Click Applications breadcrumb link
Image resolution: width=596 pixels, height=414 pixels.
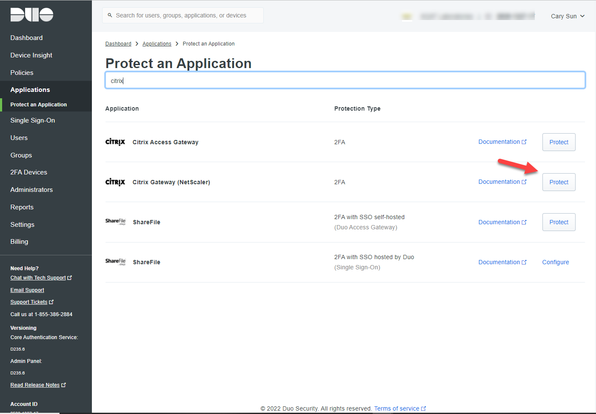coord(157,44)
